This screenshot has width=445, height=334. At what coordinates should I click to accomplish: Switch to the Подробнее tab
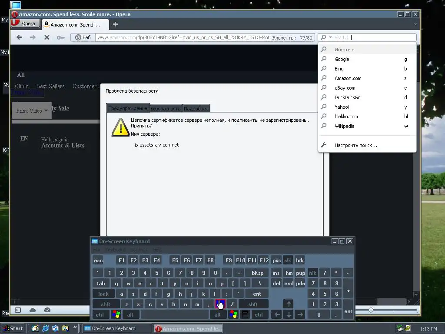click(196, 108)
